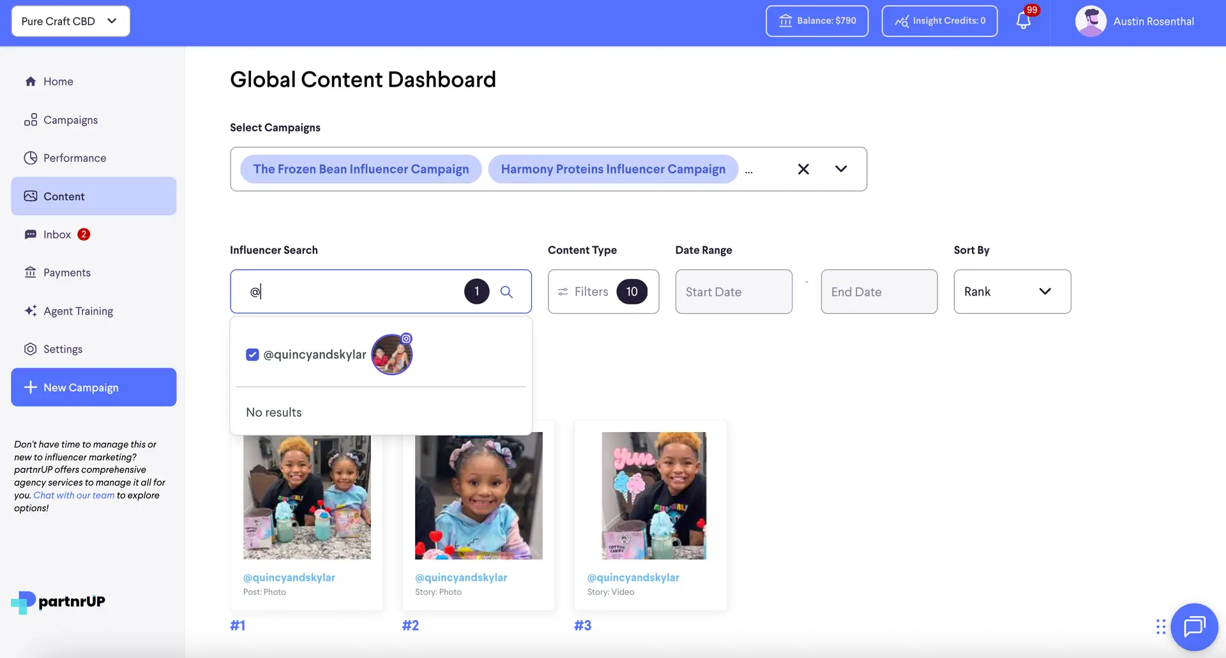1226x658 pixels.
Task: Open the Pure Craft CBD workspace dropdown
Action: [70, 21]
